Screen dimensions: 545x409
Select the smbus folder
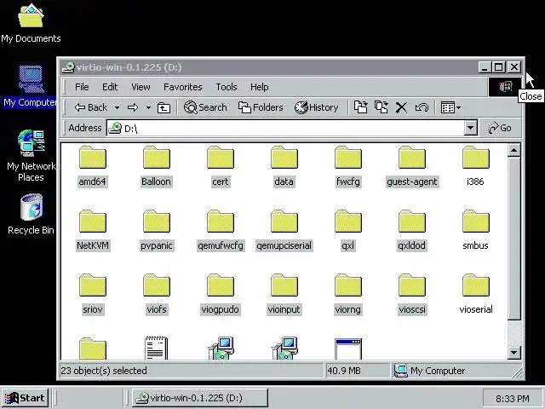click(475, 231)
